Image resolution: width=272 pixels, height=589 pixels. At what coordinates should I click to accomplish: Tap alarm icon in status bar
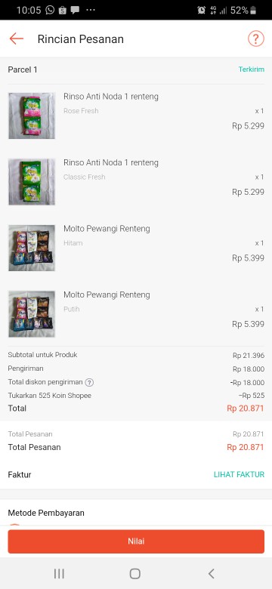(x=202, y=10)
